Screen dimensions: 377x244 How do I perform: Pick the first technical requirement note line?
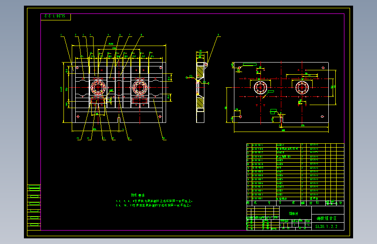click(154, 201)
